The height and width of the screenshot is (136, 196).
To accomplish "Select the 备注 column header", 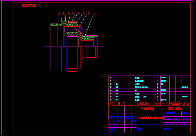I will pos(186,104).
